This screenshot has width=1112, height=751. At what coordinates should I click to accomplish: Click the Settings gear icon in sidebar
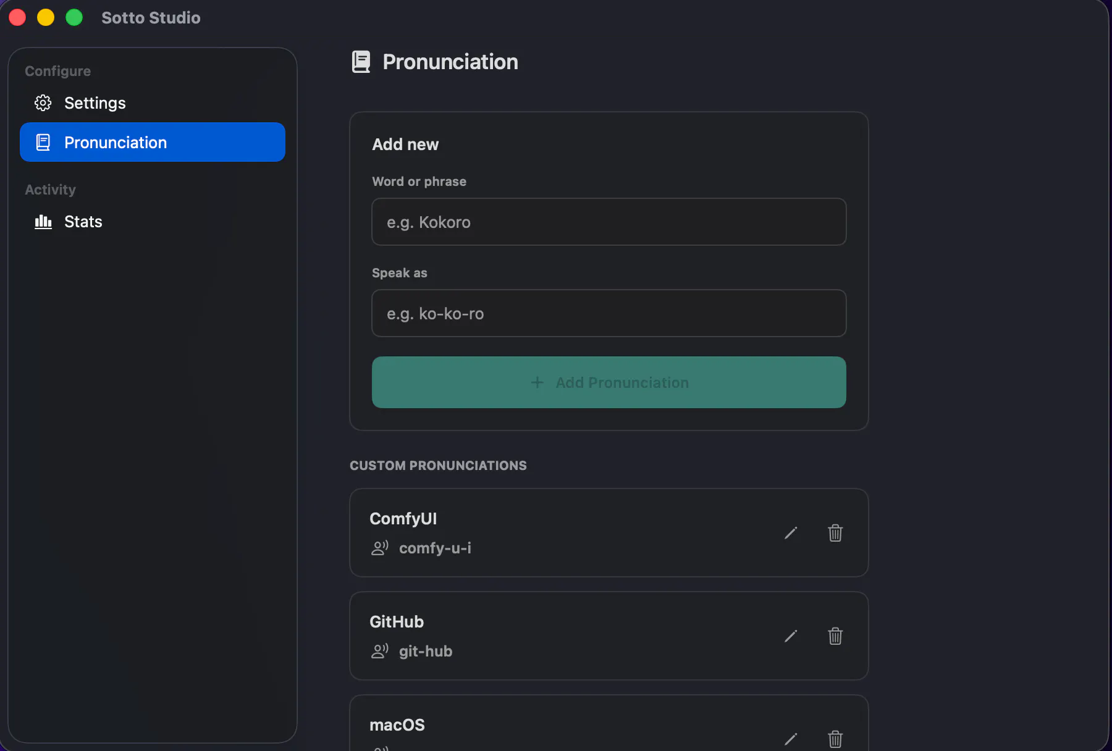coord(43,103)
